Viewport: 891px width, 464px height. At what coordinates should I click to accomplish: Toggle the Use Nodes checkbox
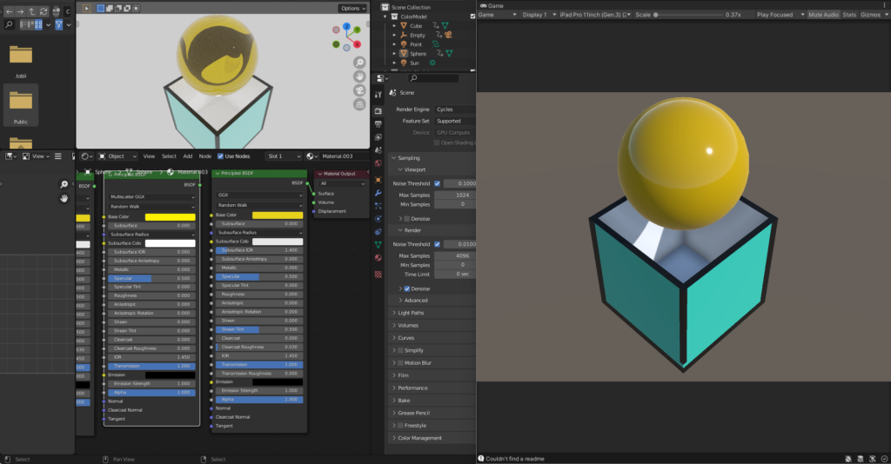(x=220, y=156)
